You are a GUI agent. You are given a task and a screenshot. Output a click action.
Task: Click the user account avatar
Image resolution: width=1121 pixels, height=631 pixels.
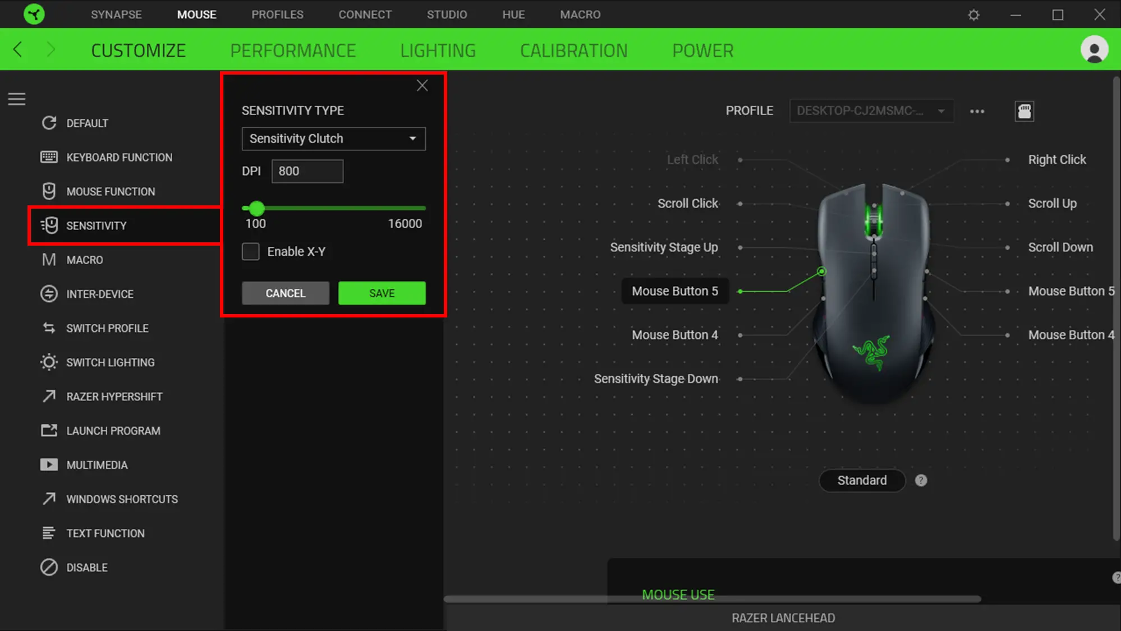point(1095,49)
